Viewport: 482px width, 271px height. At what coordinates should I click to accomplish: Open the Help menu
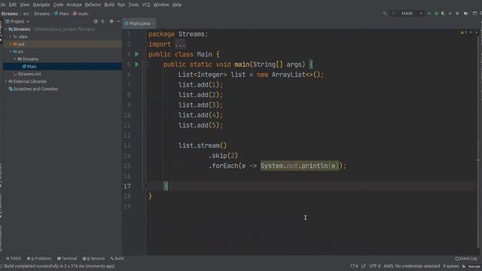tap(177, 5)
